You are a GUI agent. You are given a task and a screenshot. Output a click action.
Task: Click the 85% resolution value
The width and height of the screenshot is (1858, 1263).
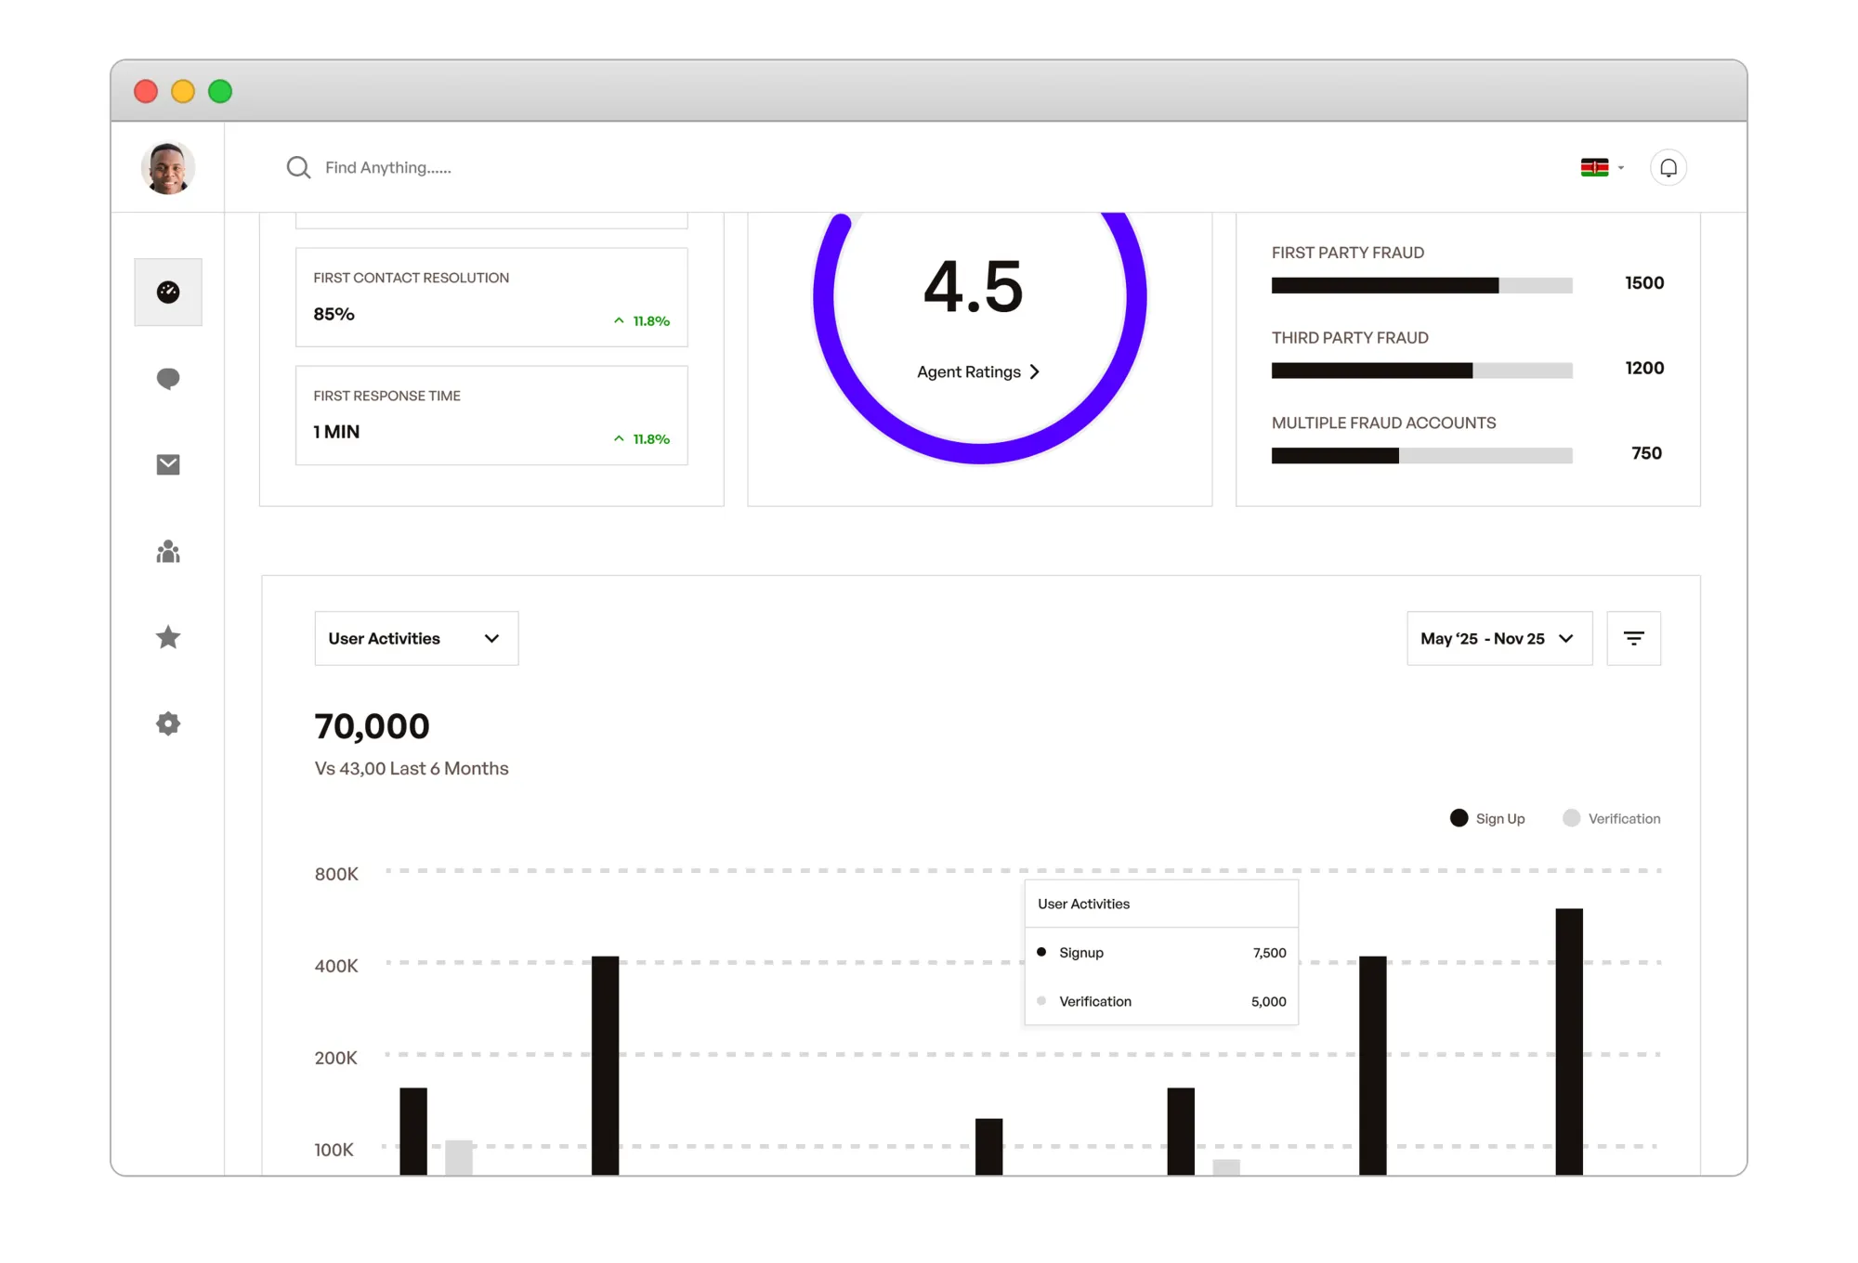click(x=334, y=314)
